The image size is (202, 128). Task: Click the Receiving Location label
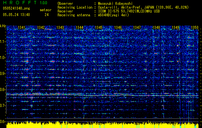pos(75,7)
